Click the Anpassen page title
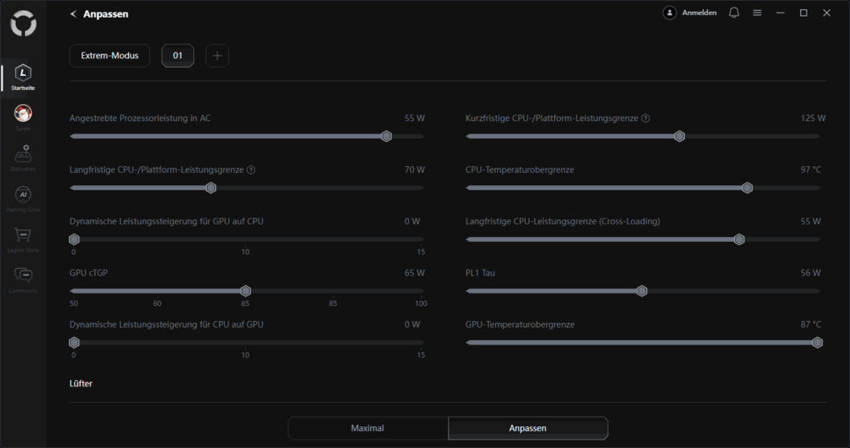The image size is (850, 448). pos(106,14)
